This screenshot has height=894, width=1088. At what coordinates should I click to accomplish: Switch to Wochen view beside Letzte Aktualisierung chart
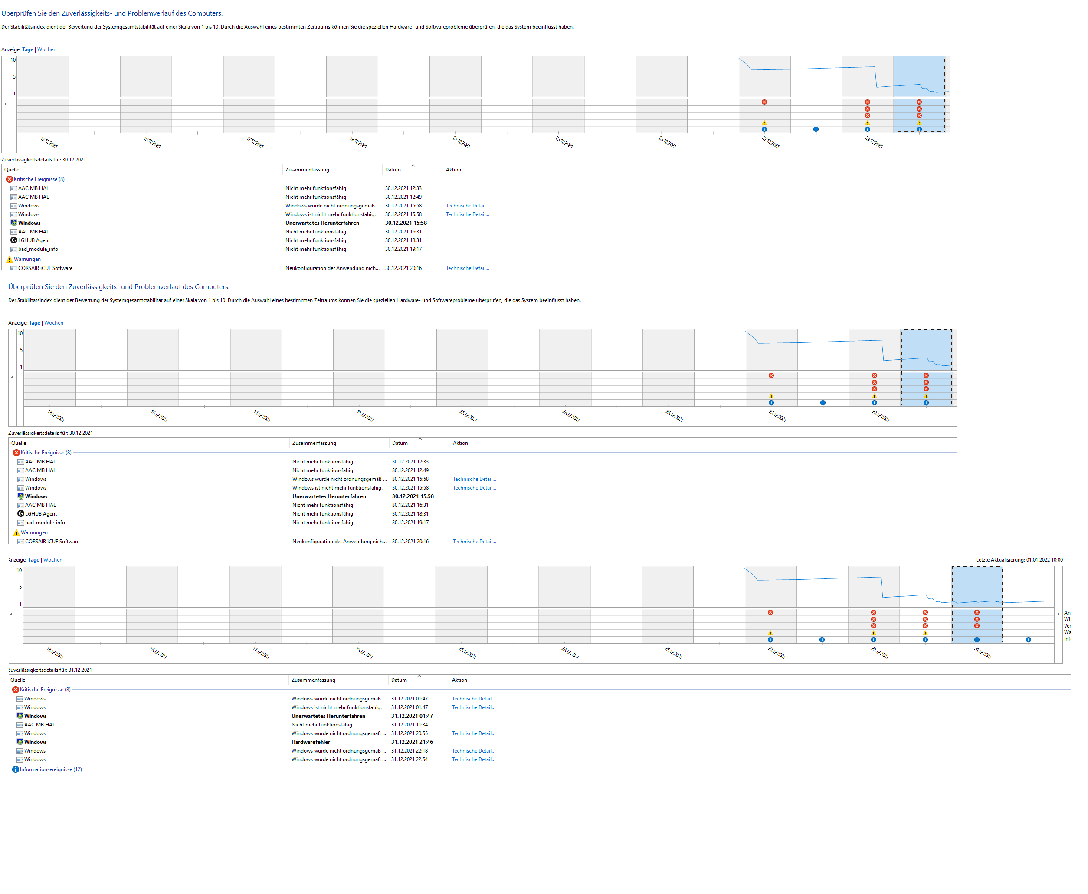(x=52, y=560)
